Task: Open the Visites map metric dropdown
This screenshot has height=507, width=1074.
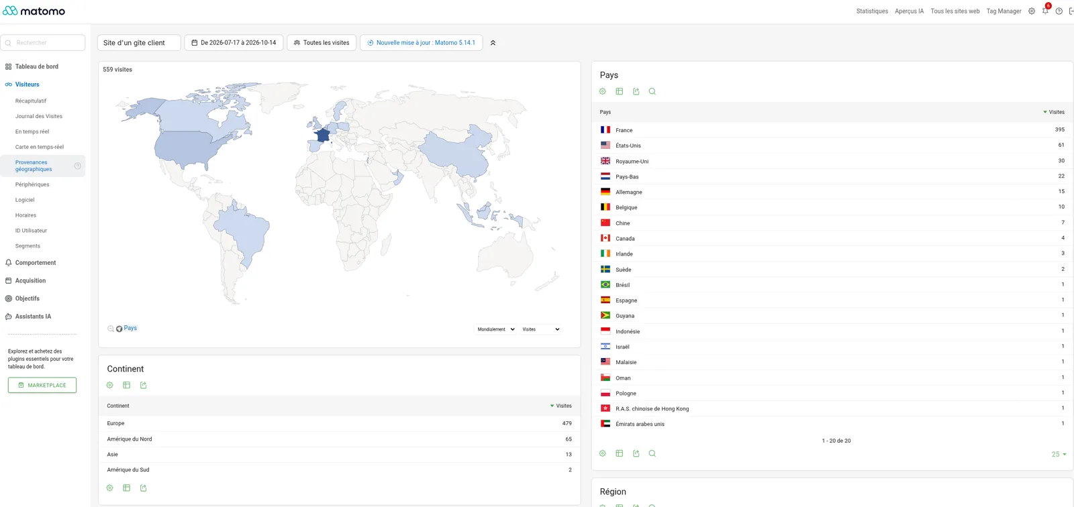Action: (x=541, y=329)
